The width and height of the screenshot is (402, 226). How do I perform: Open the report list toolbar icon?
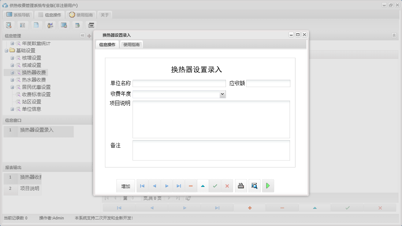tap(22, 25)
